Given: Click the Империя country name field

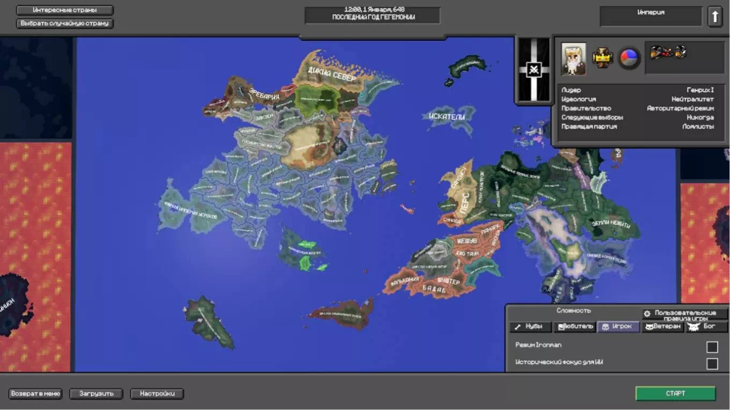Looking at the screenshot, I should 651,16.
